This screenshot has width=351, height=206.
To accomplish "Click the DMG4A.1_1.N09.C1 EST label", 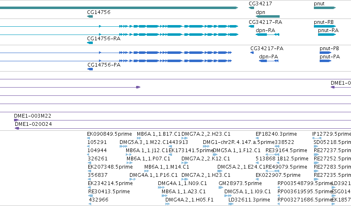I will (x=182, y=183).
